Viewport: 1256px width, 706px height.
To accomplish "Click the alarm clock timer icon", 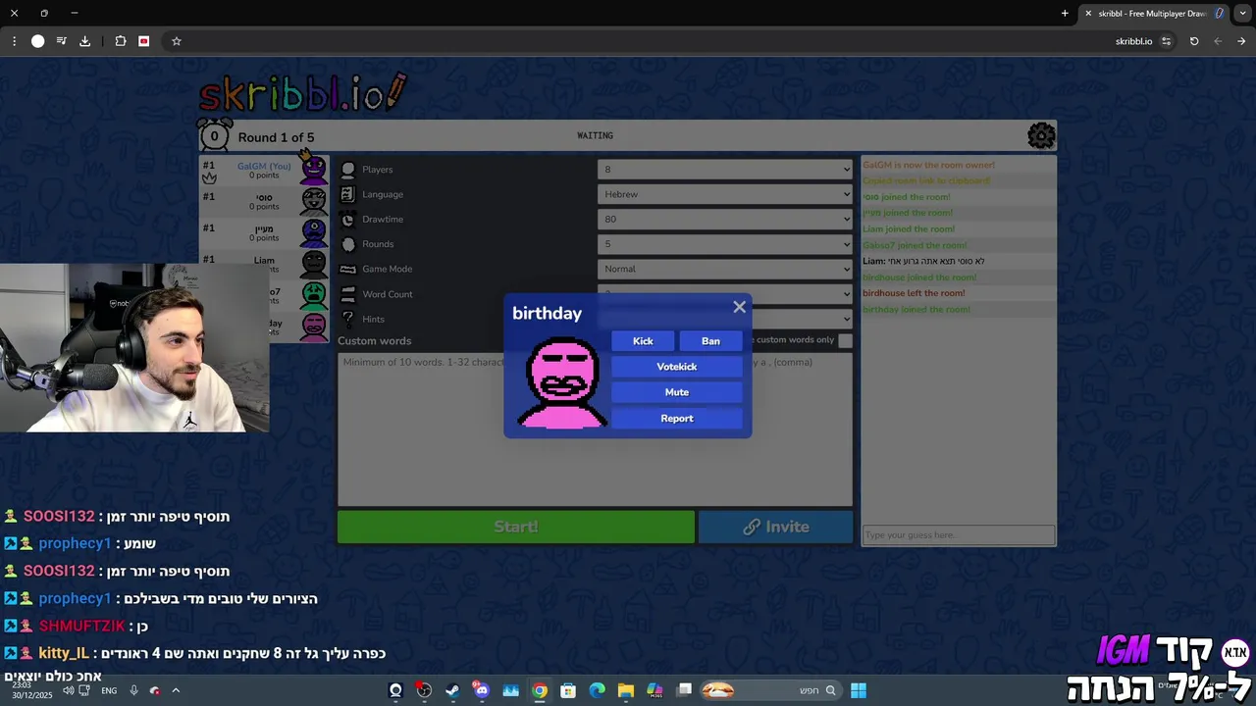I will click(214, 135).
